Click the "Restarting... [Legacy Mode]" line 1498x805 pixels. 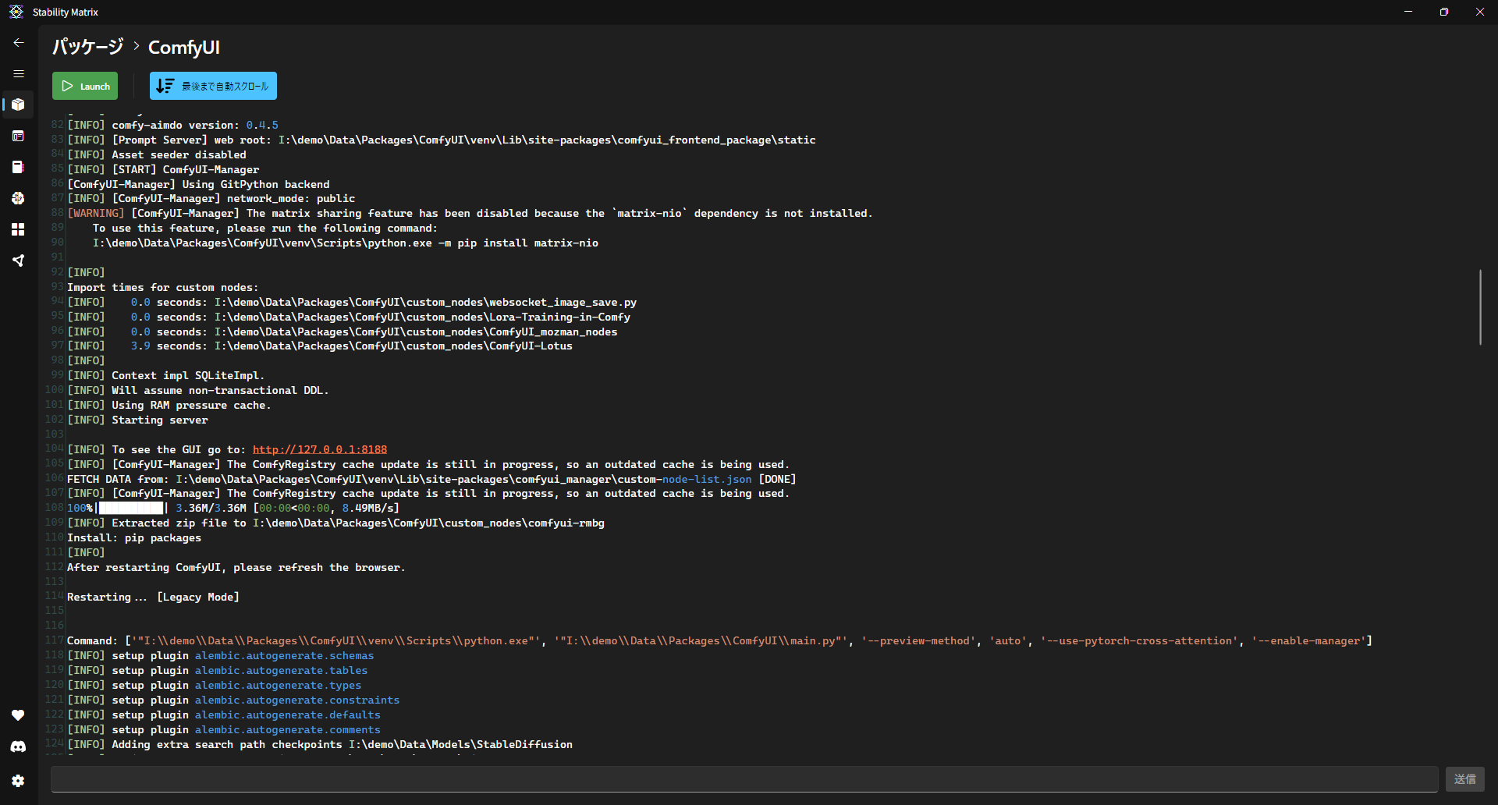[x=153, y=597]
